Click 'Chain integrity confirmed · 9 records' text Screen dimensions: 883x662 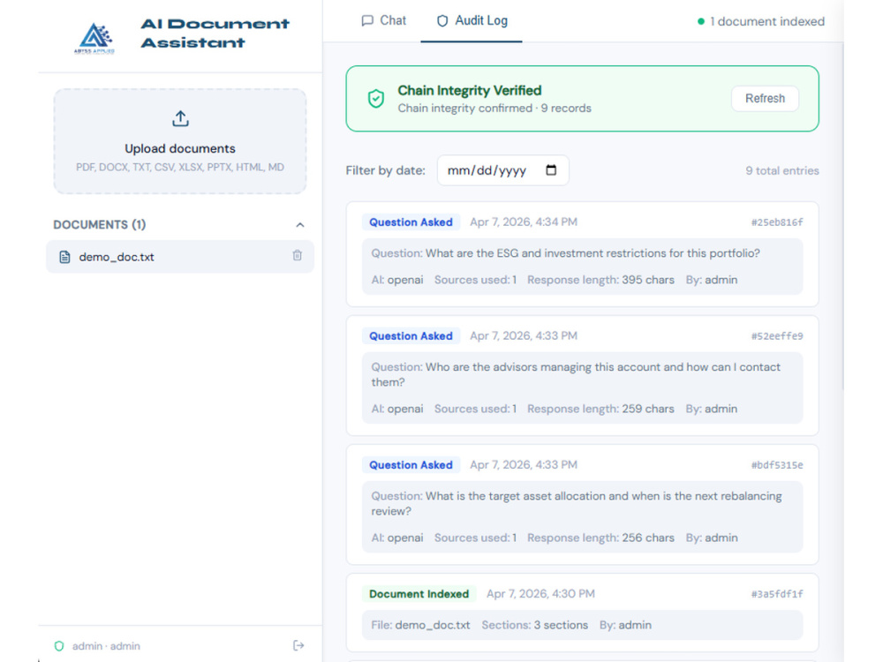pos(494,108)
